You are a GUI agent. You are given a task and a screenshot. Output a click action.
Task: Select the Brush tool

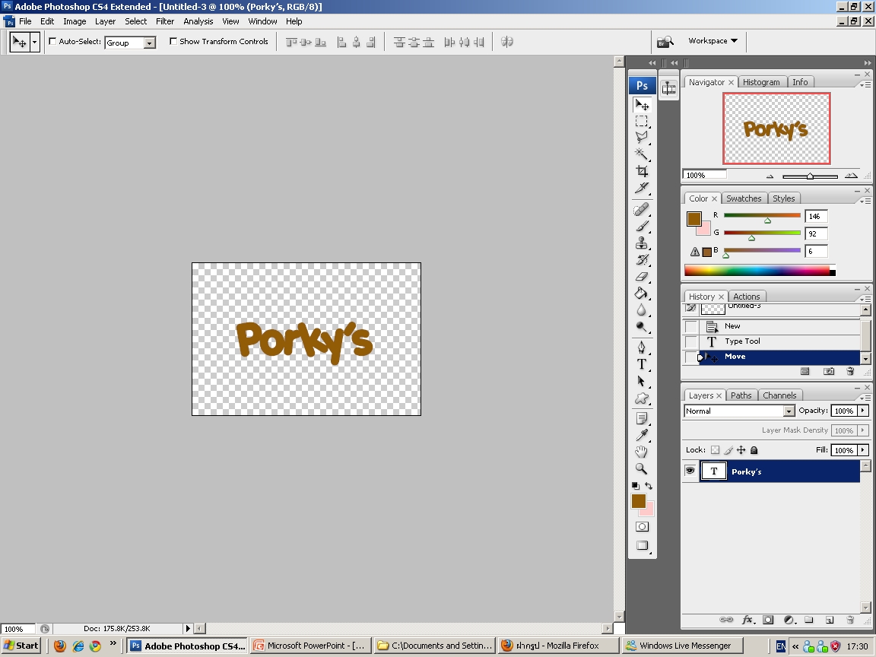642,227
